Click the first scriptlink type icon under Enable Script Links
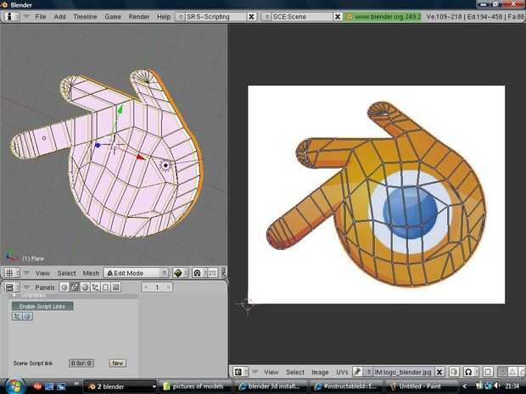526x394 pixels. tap(17, 316)
